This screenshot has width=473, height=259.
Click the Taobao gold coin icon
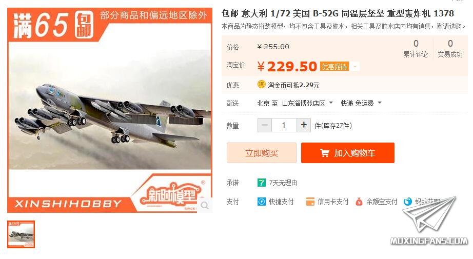pos(261,85)
